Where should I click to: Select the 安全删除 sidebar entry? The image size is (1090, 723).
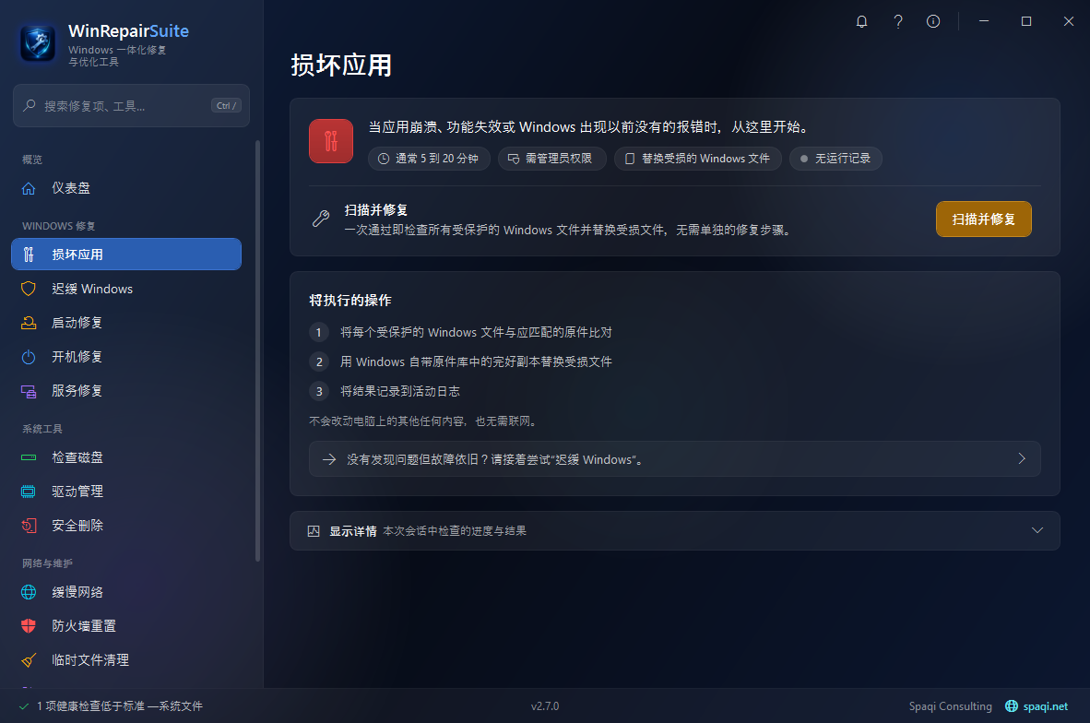click(x=126, y=526)
